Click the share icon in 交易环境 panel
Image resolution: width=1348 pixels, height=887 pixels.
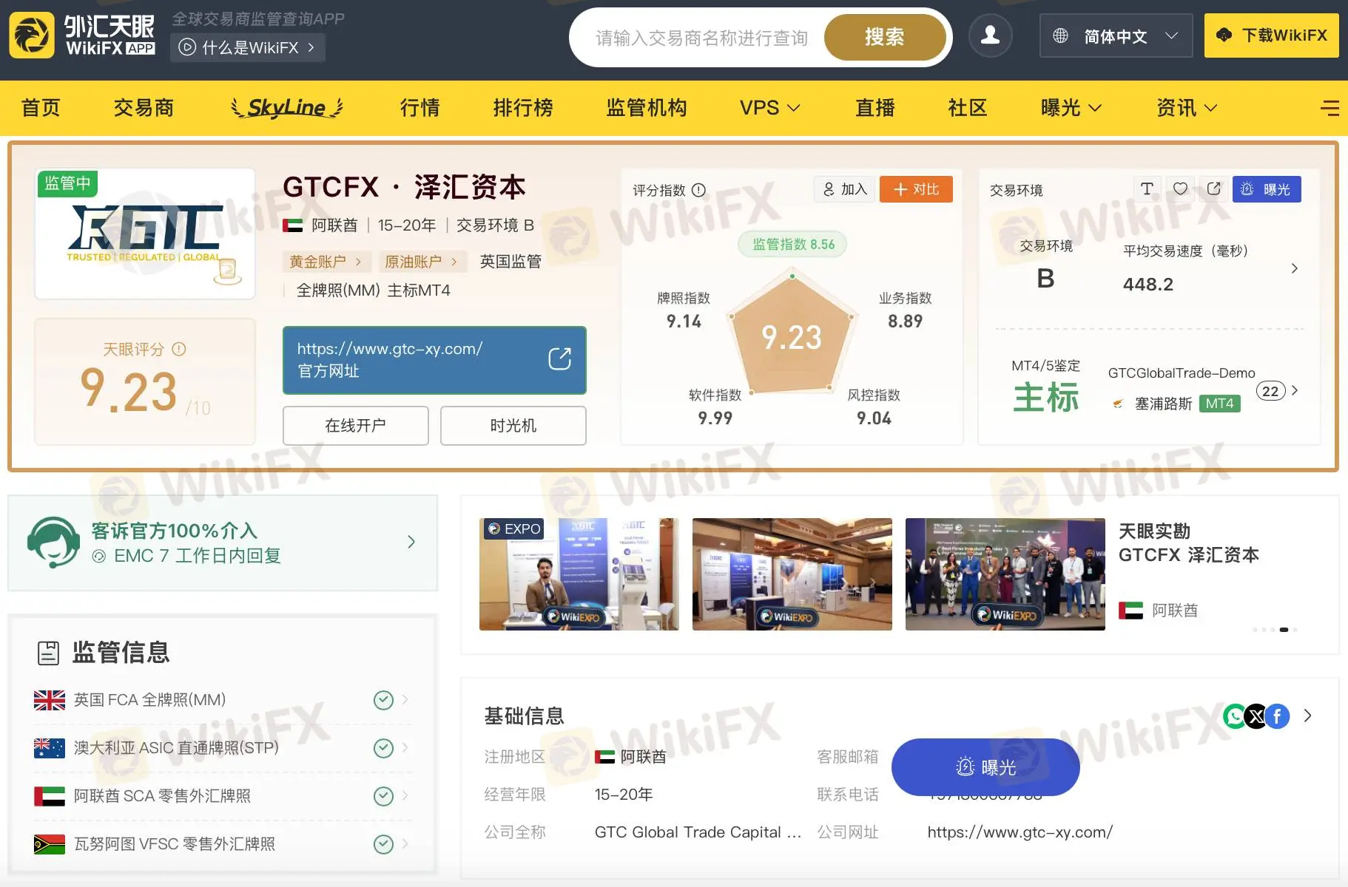click(1213, 189)
